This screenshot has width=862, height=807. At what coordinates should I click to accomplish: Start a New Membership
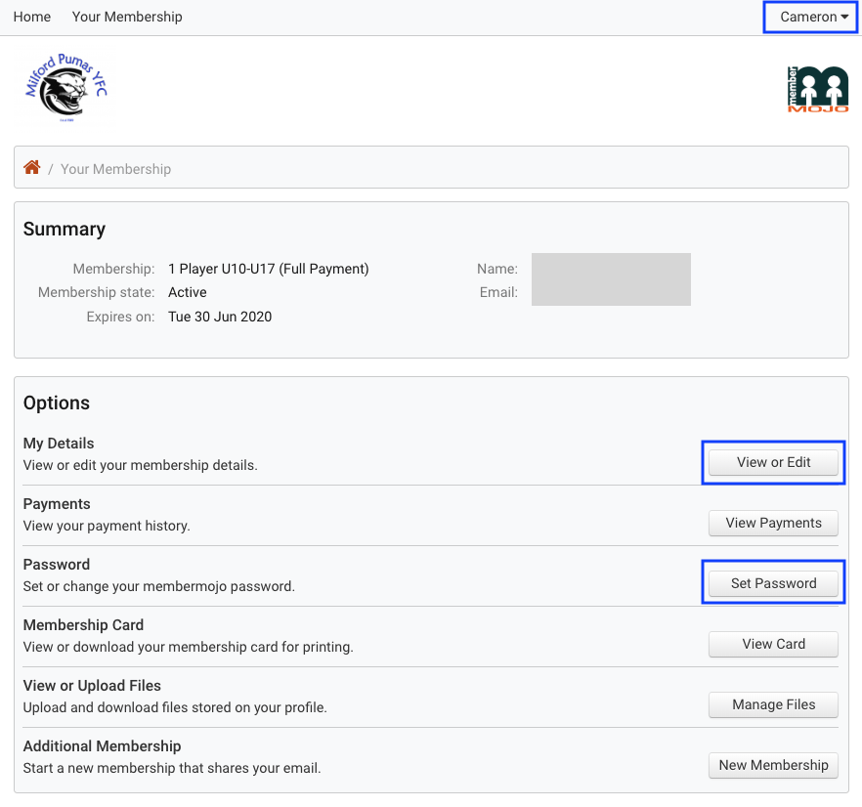773,765
